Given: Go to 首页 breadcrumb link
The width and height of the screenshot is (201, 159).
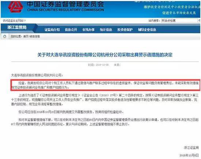Looking at the screenshot, I should pos(26,37).
